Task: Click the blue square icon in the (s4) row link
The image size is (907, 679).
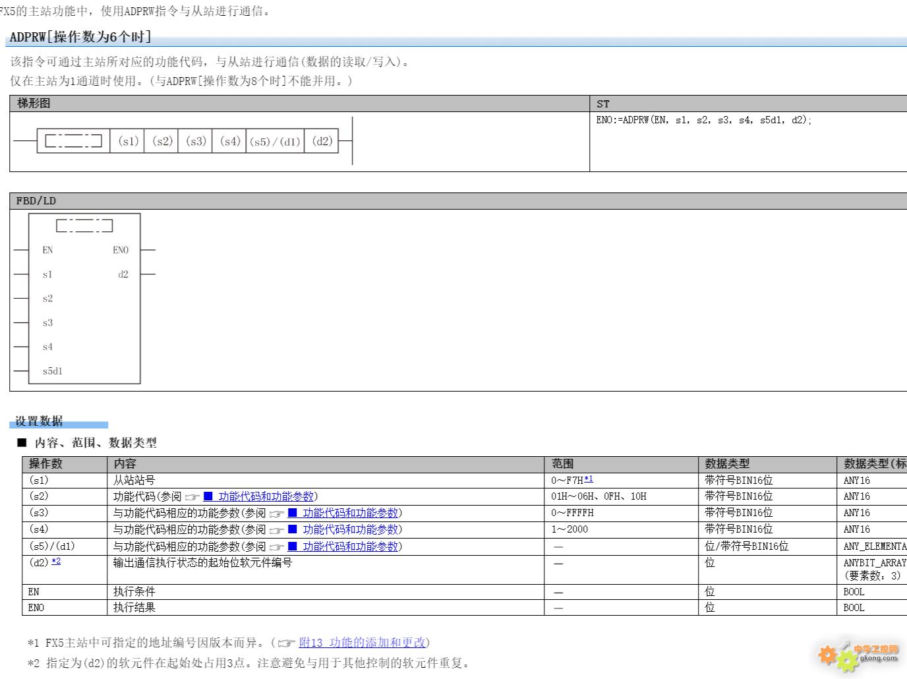Action: pyautogui.click(x=292, y=529)
